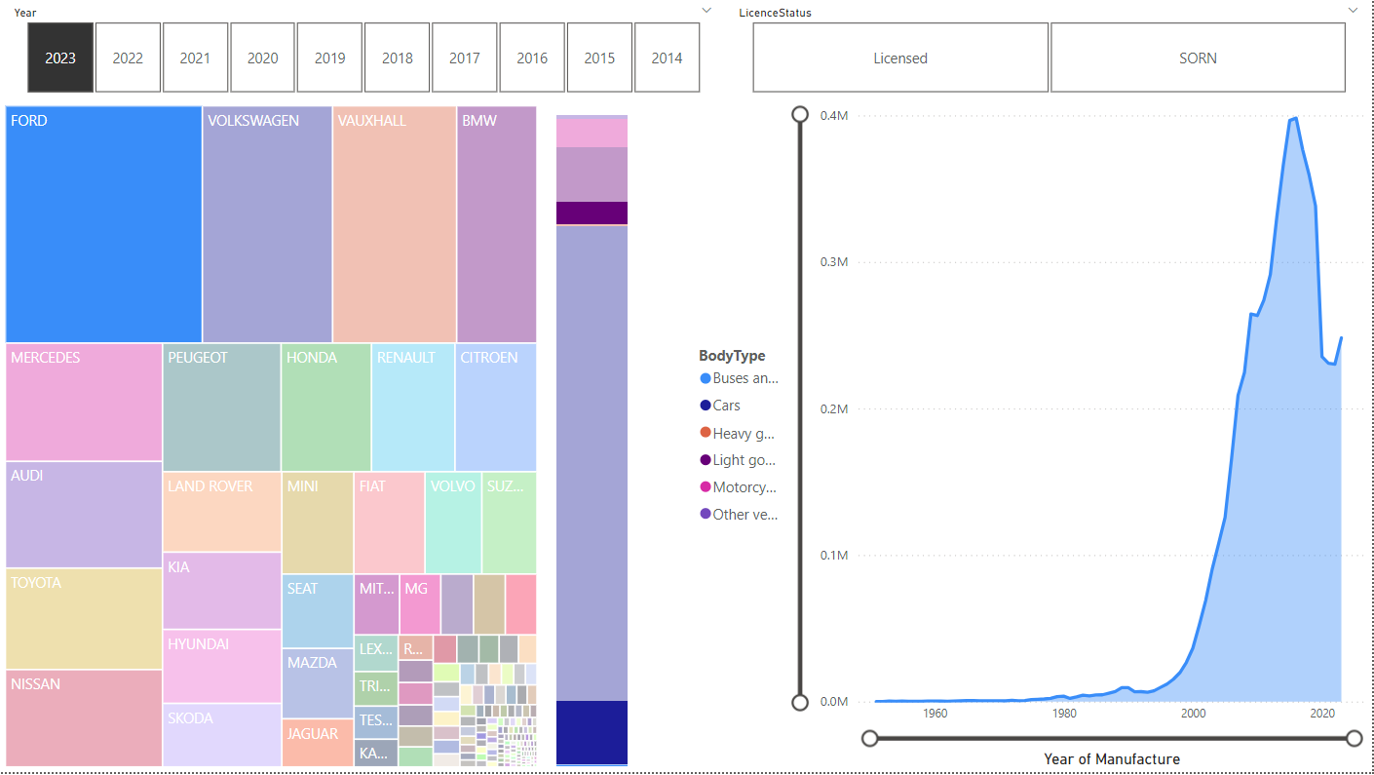Filter by Licensed licence status
Image resolution: width=1374 pixels, height=775 pixels.
coord(900,58)
